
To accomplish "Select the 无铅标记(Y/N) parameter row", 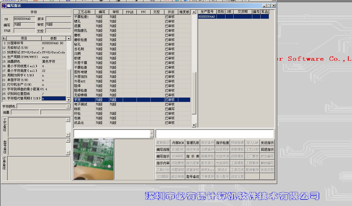I will coord(34,48).
